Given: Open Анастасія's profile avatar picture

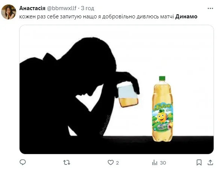Looking at the screenshot, I should click(x=9, y=12).
